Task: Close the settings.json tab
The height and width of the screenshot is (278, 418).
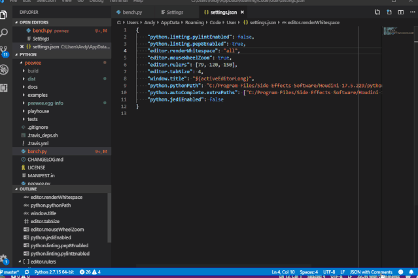Action: coord(242,12)
